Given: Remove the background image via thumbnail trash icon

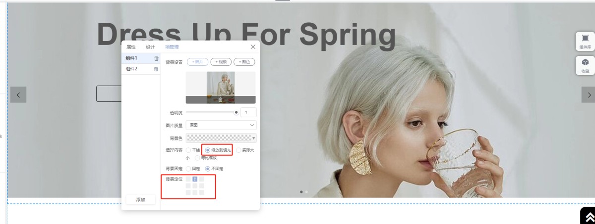Looking at the screenshot, I should click(221, 99).
